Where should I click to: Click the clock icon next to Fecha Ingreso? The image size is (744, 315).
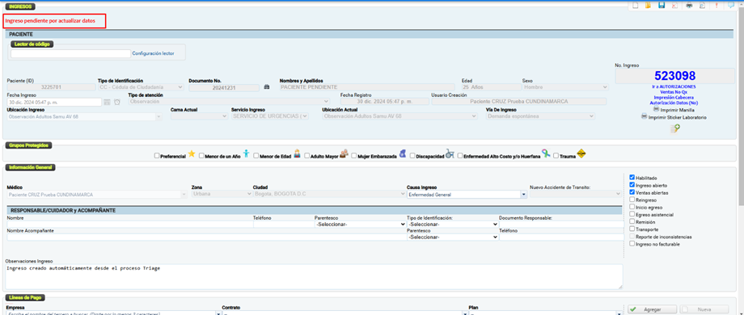tap(116, 102)
